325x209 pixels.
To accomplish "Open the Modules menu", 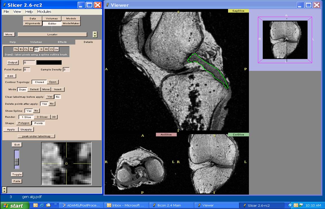I will 44,12.
